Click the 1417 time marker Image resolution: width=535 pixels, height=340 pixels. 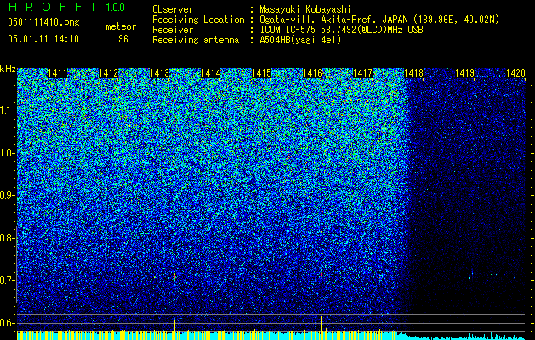tap(362, 73)
